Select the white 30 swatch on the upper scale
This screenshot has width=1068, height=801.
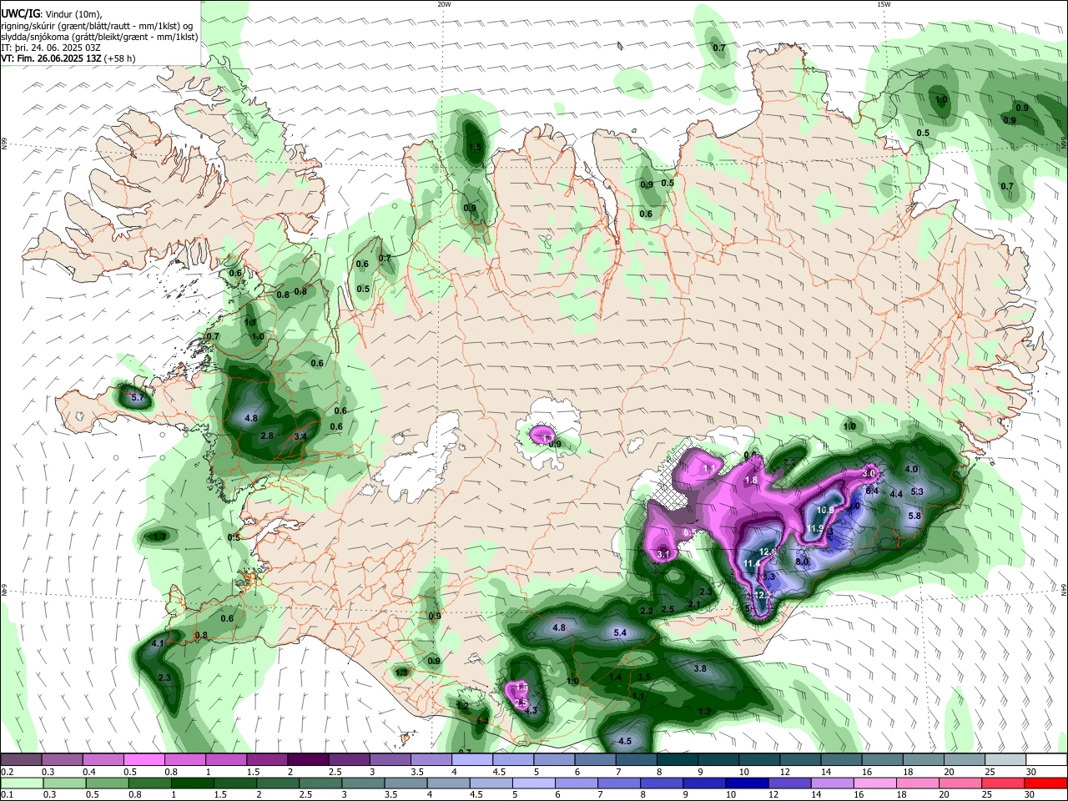point(1047,760)
